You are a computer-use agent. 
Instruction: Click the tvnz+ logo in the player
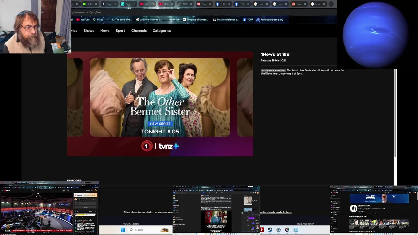click(x=169, y=146)
